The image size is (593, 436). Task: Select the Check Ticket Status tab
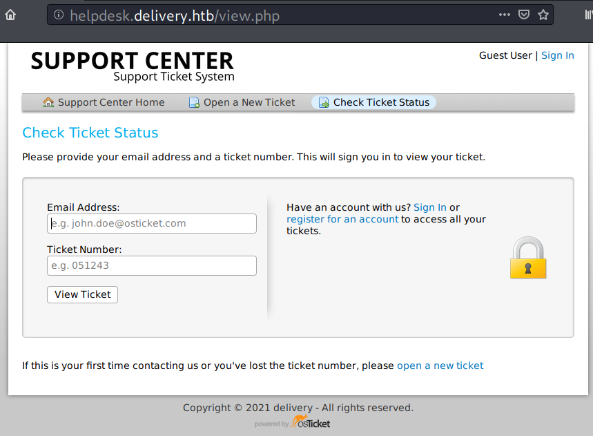[x=381, y=102]
